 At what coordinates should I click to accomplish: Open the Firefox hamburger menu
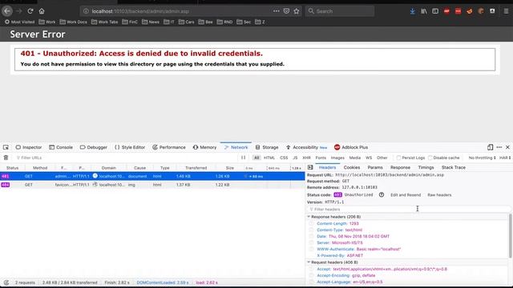coord(506,11)
